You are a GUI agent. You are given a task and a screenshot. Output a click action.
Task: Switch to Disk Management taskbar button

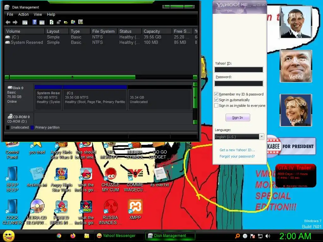click(x=170, y=236)
